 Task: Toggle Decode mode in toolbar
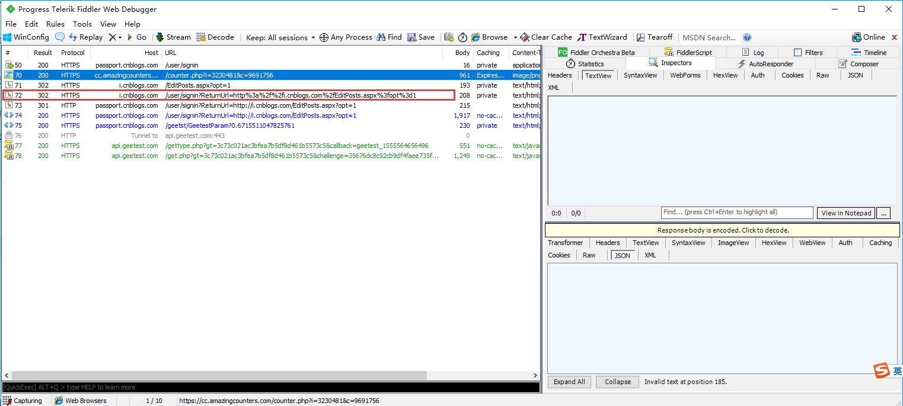tap(216, 37)
